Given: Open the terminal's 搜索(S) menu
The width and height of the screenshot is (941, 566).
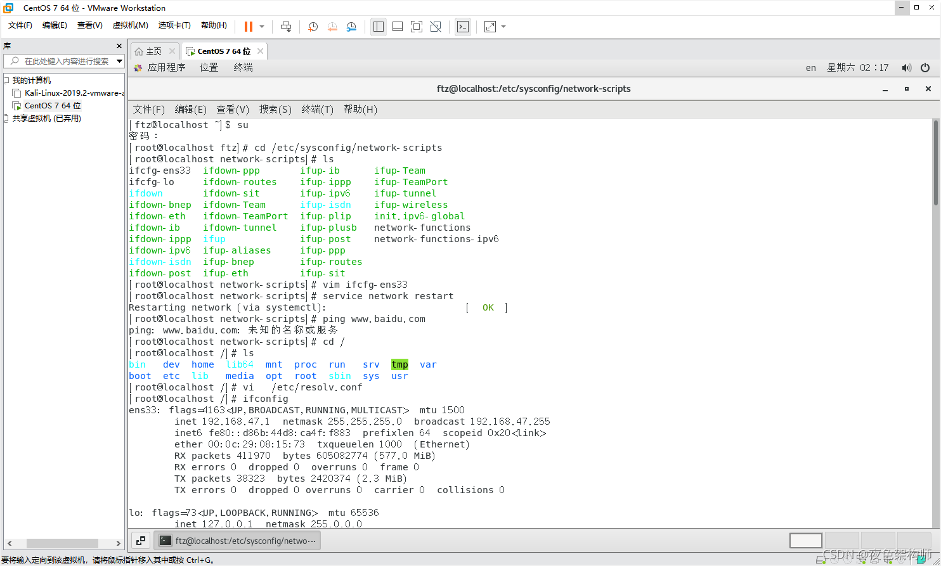Looking at the screenshot, I should pos(275,110).
